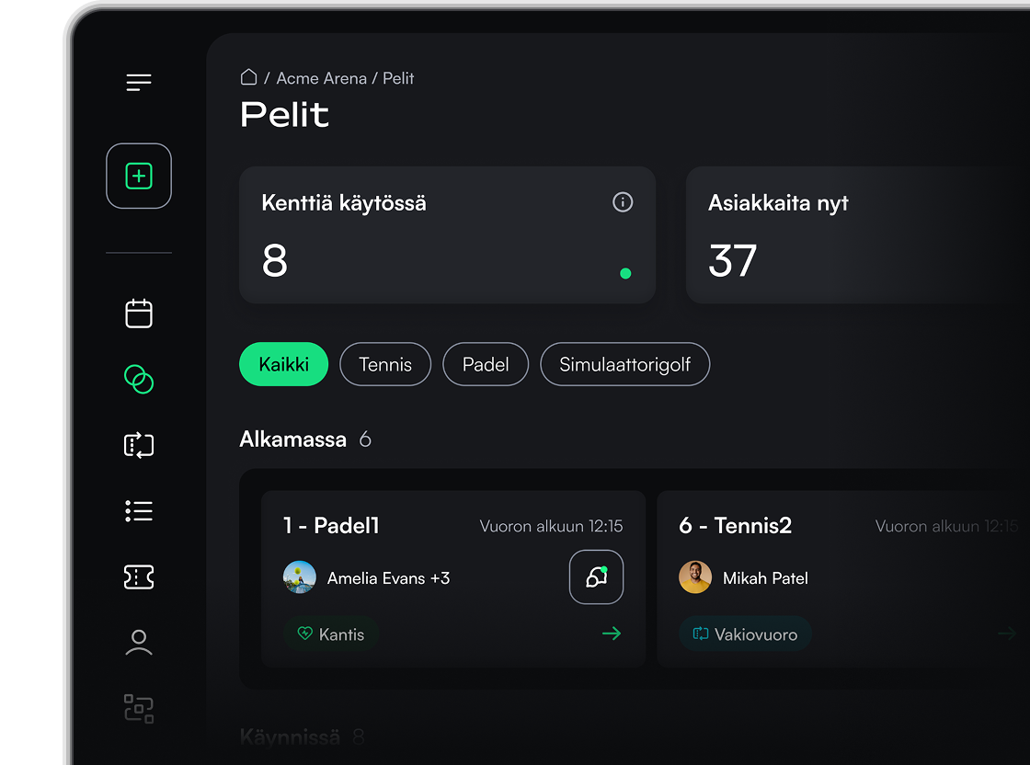Image resolution: width=1030 pixels, height=765 pixels.
Task: Open the chat button on the Padel1 card
Action: point(597,577)
